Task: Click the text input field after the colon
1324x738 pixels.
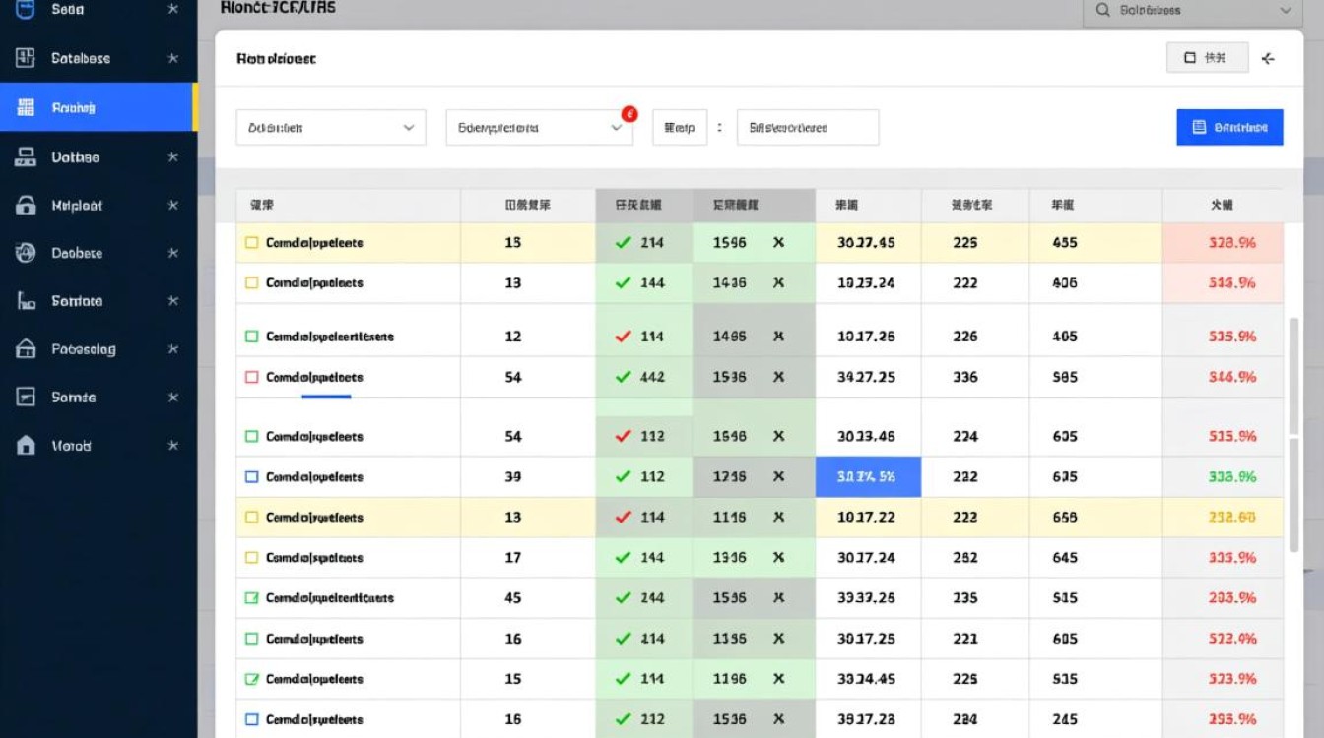Action: [x=808, y=127]
